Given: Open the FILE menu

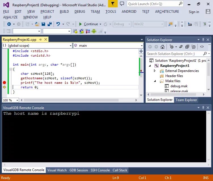Looking at the screenshot, I should [6, 12].
